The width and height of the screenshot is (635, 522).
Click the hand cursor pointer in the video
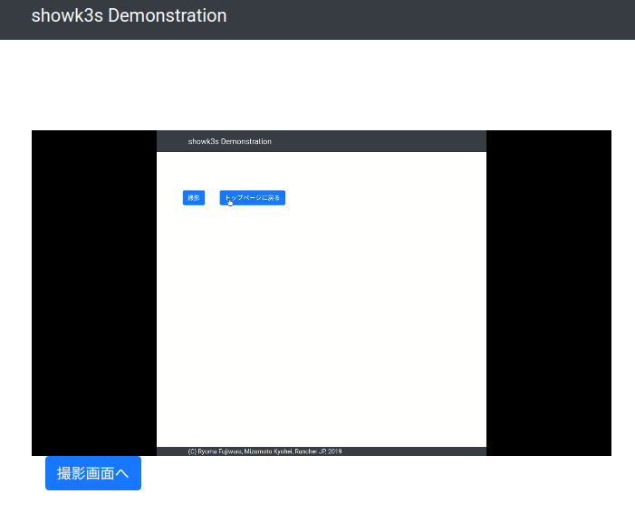point(230,202)
